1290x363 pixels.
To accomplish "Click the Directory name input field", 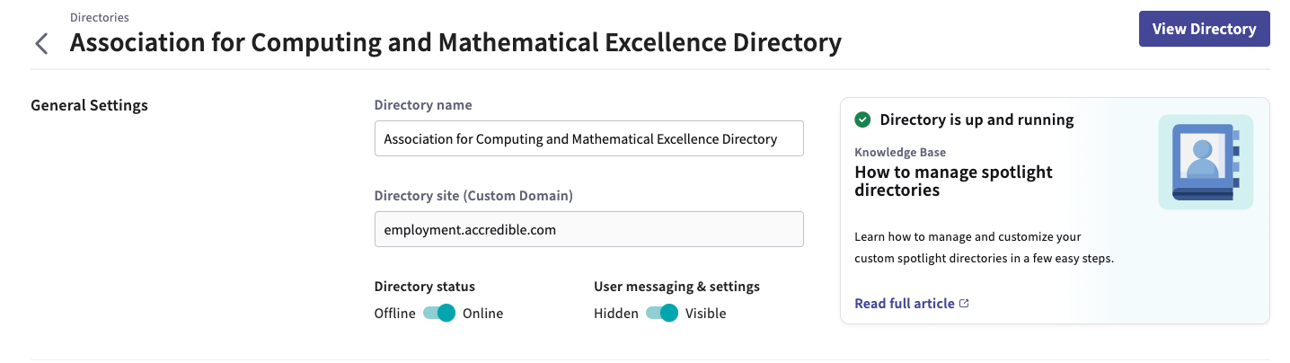I will click(588, 139).
